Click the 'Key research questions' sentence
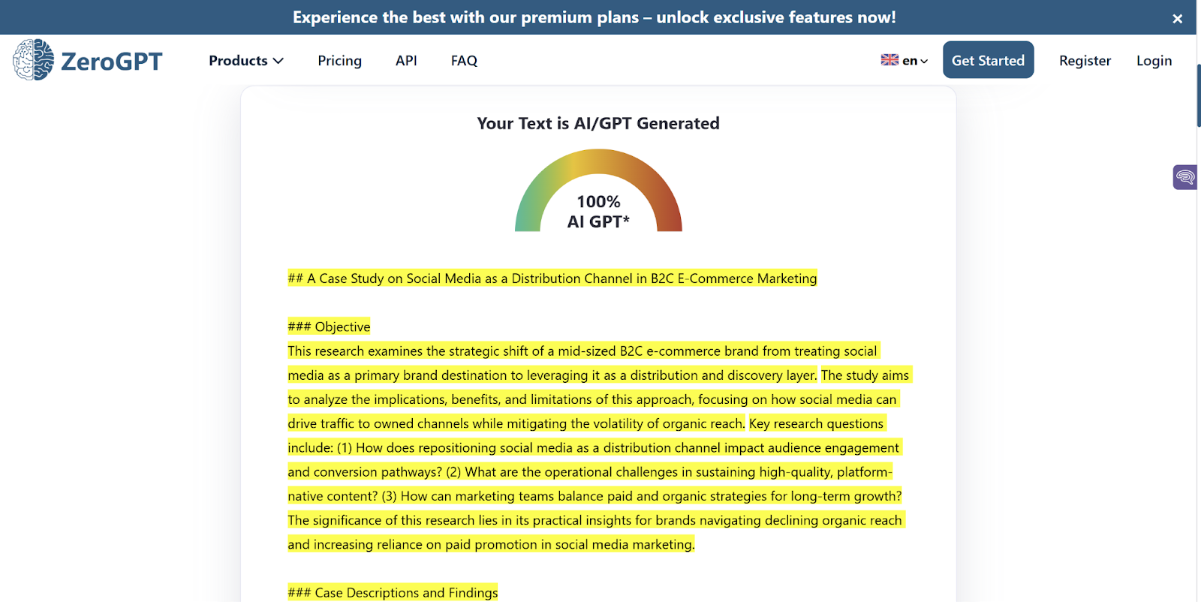The width and height of the screenshot is (1201, 602). click(x=816, y=423)
